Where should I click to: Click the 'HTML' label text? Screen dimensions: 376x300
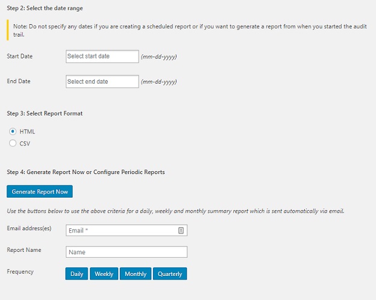[x=27, y=132]
